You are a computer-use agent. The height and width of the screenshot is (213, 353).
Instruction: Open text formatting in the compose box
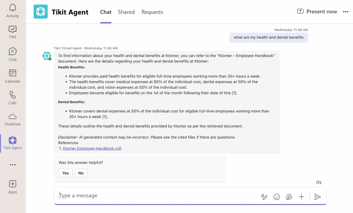pyautogui.click(x=264, y=197)
